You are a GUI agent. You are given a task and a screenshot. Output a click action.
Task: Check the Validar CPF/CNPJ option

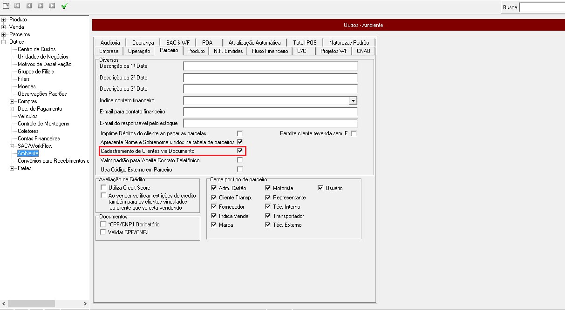tap(103, 232)
